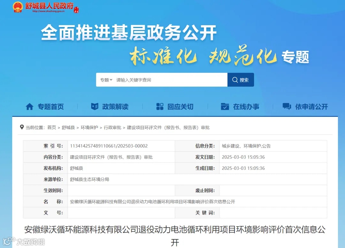Select 生成日期 value 2025-03-03 15:05:36
Image resolution: width=345 pixels, height=248 pixels.
(x=243, y=168)
